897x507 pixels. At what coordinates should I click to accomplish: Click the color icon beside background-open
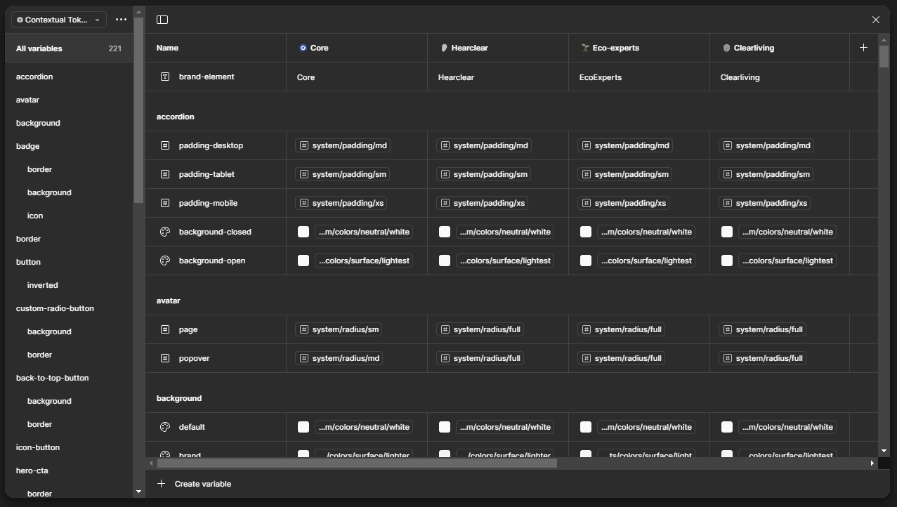pyautogui.click(x=164, y=261)
